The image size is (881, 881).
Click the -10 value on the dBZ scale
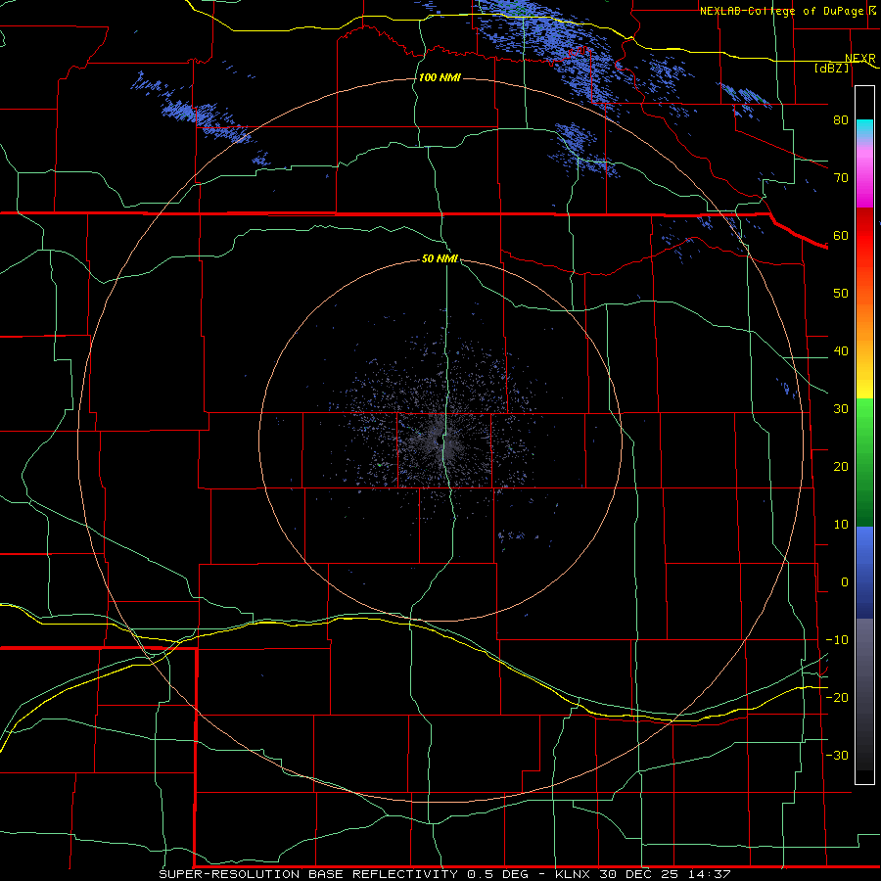point(837,640)
